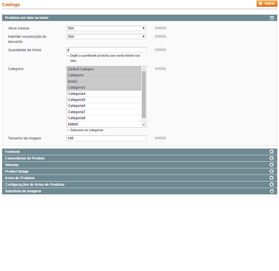Expand the Sitemap section arrow icon

coord(272,165)
